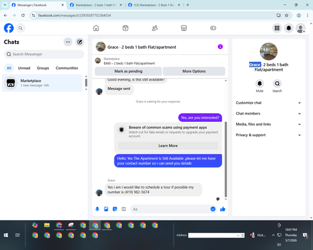Viewport: 313px width, 250px height.
Task: Expand Media, files and links section
Action: click(269, 124)
